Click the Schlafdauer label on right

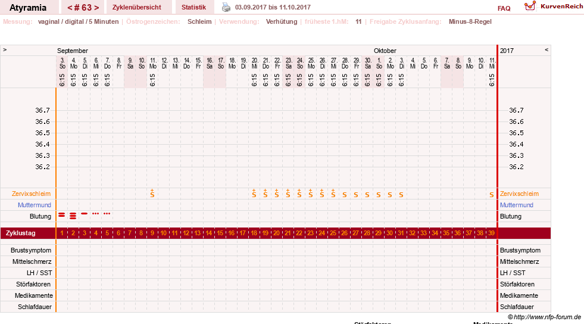[517, 307]
